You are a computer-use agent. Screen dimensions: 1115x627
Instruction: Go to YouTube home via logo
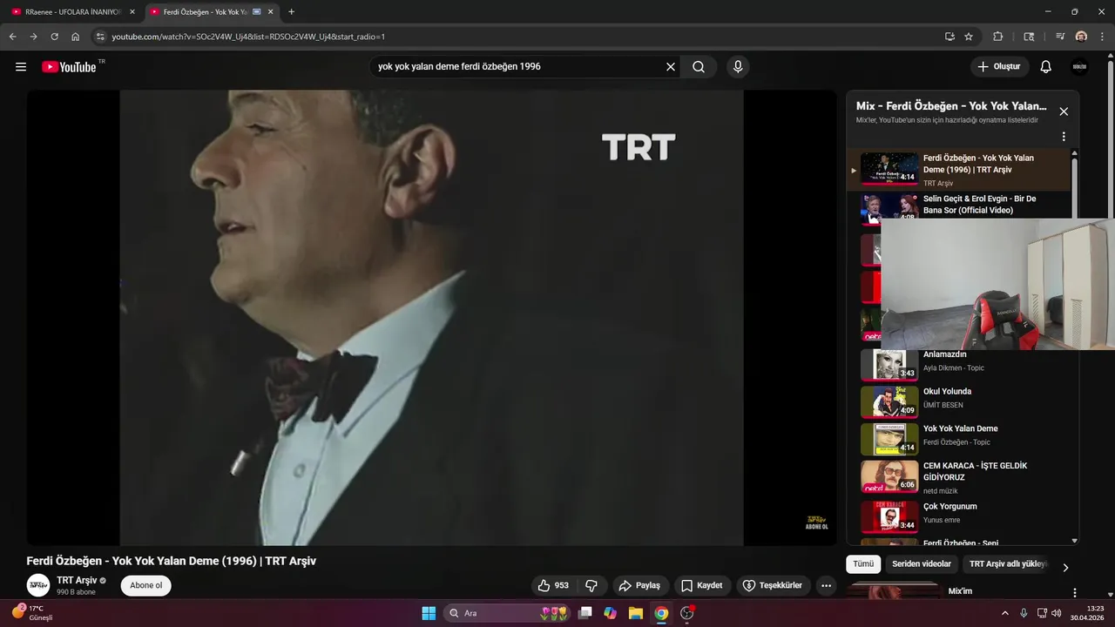pos(69,67)
